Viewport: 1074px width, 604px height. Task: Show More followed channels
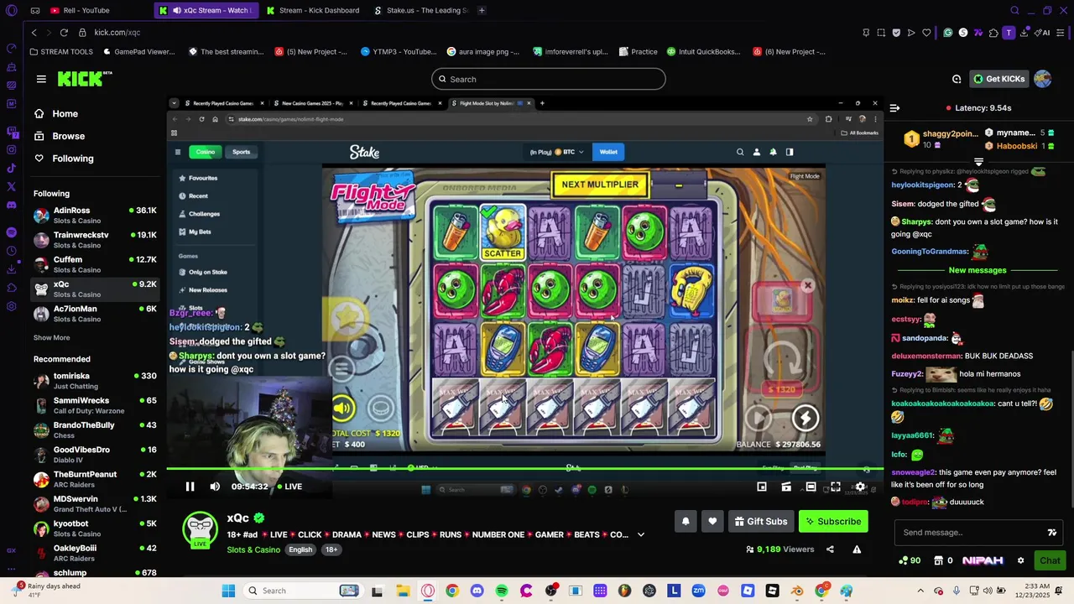point(51,337)
